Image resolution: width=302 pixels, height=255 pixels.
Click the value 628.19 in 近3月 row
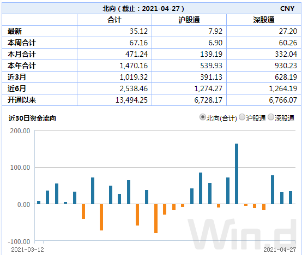(x=286, y=77)
